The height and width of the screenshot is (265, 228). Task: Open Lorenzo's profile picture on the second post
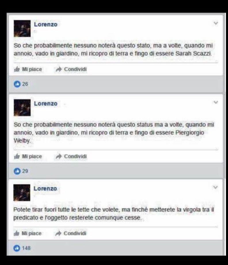click(x=22, y=108)
